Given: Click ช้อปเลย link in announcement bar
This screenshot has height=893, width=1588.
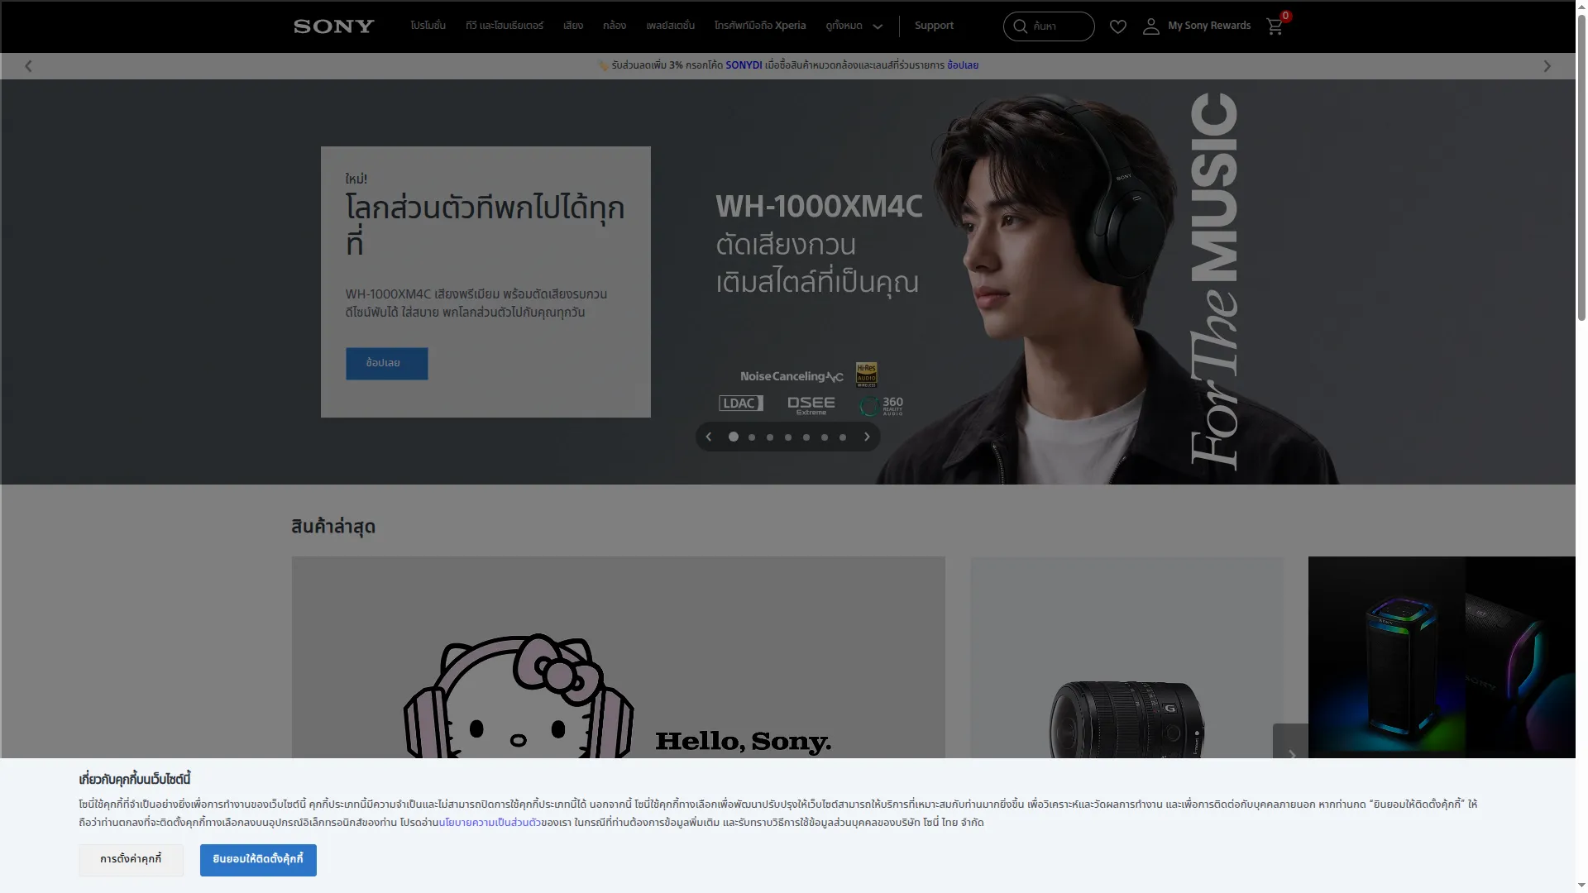Looking at the screenshot, I should point(963,65).
